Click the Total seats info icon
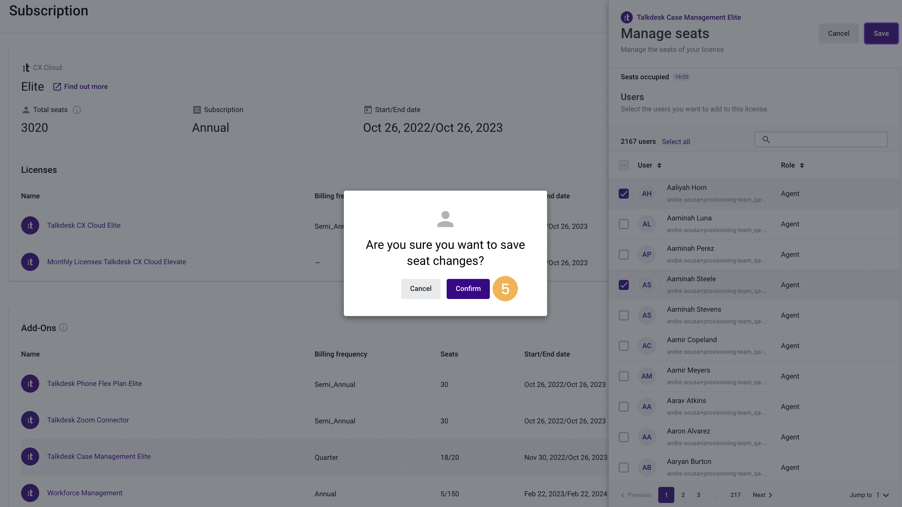Screen dimensions: 902x507 [77, 110]
